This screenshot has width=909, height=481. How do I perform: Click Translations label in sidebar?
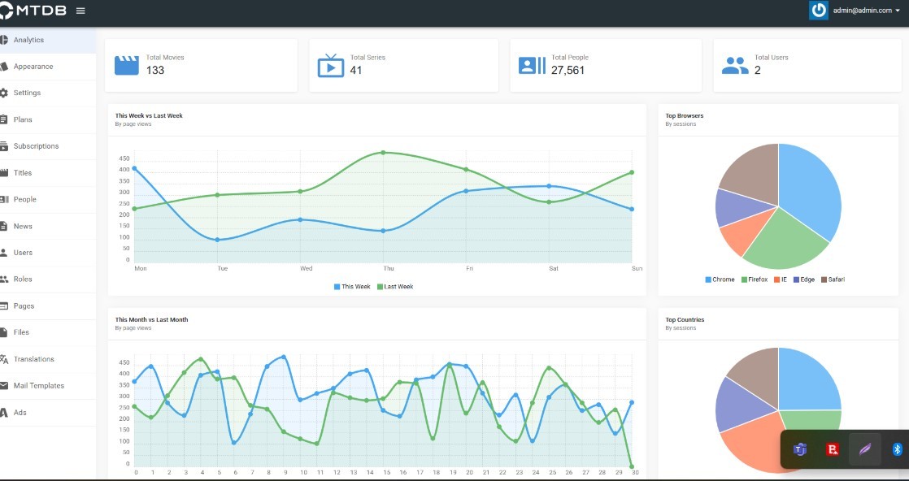pos(33,359)
